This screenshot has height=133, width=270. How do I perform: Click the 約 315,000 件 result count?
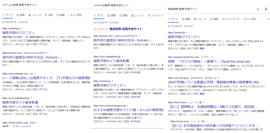pyautogui.click(x=180, y=26)
